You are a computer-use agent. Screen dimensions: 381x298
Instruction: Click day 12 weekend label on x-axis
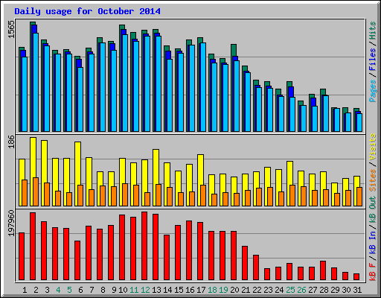tap(145, 290)
